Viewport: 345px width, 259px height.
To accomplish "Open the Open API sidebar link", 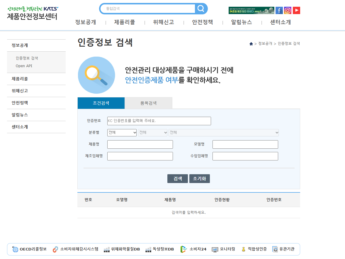I will tap(24, 66).
